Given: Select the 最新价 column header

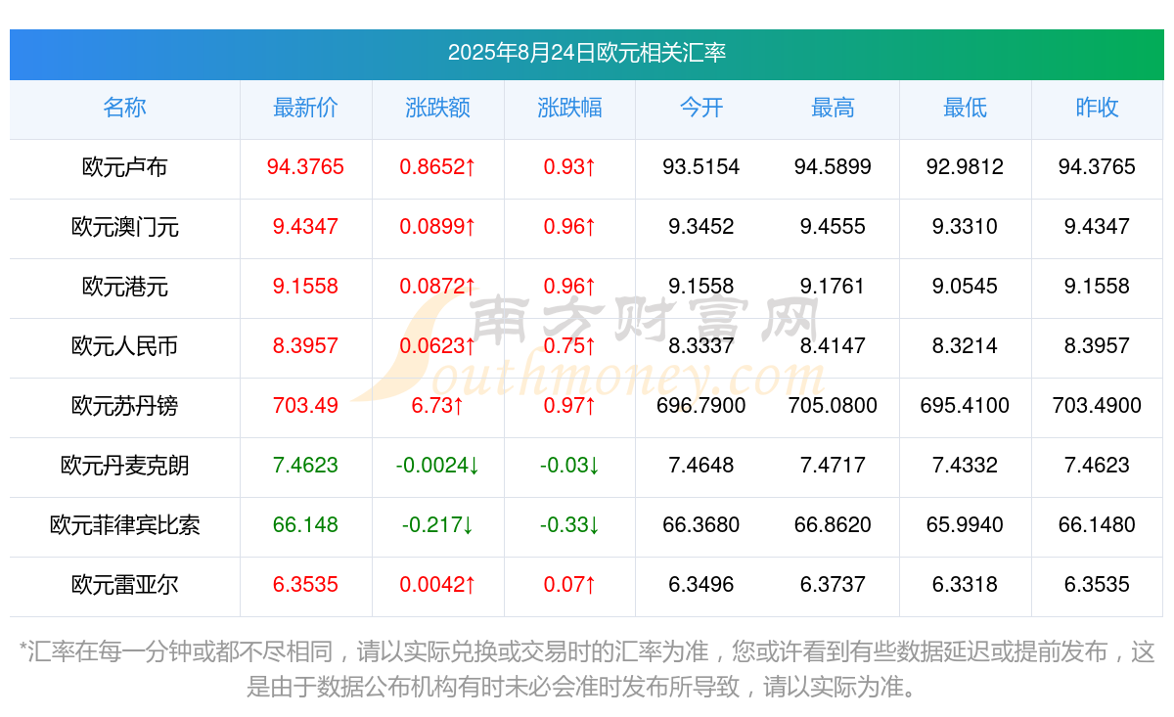Looking at the screenshot, I should point(305,108).
